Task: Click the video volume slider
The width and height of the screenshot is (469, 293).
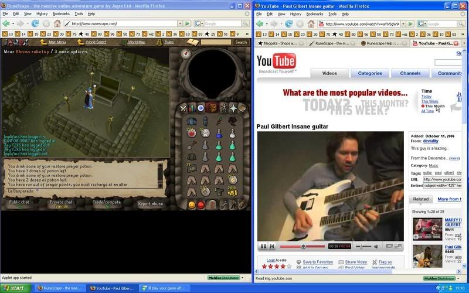Action: (x=362, y=246)
